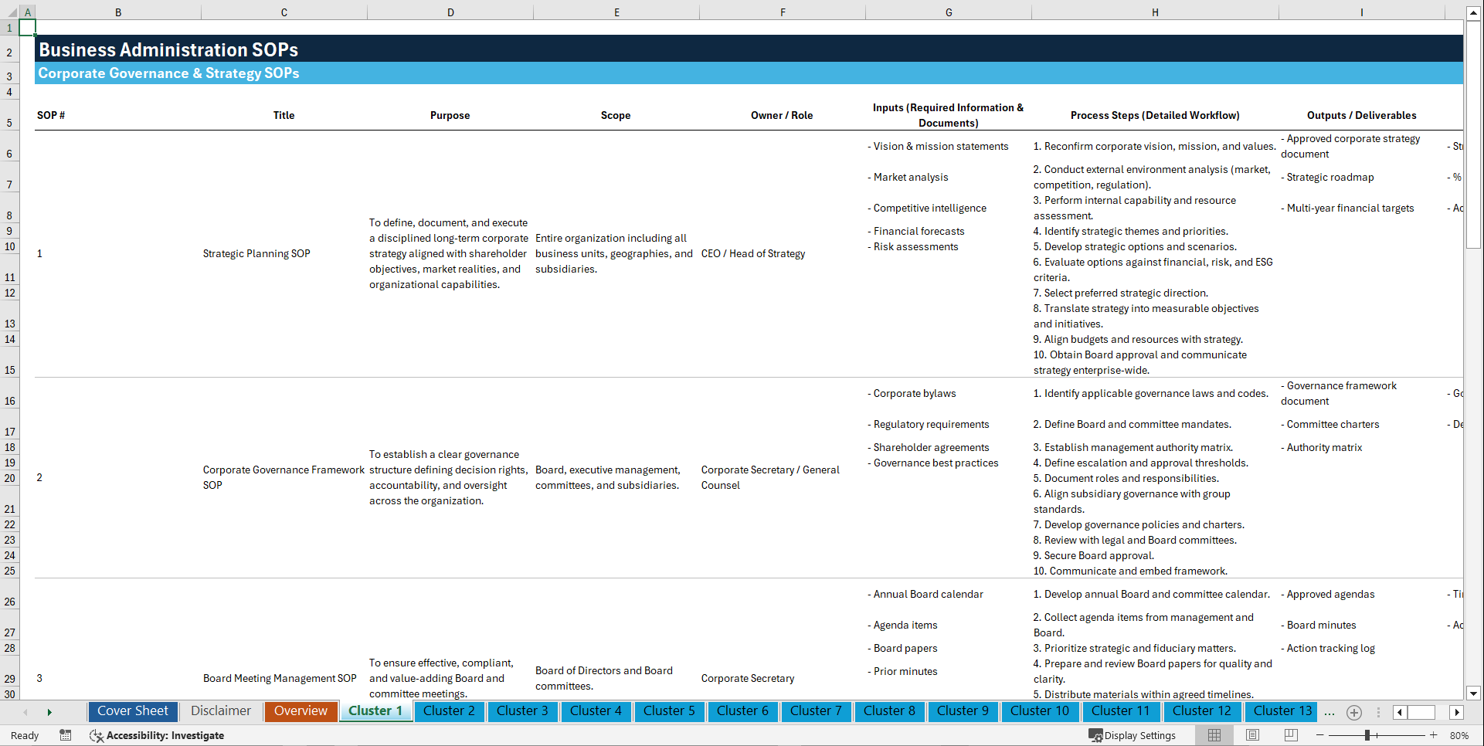Click the macro recording icon in status bar

(66, 735)
